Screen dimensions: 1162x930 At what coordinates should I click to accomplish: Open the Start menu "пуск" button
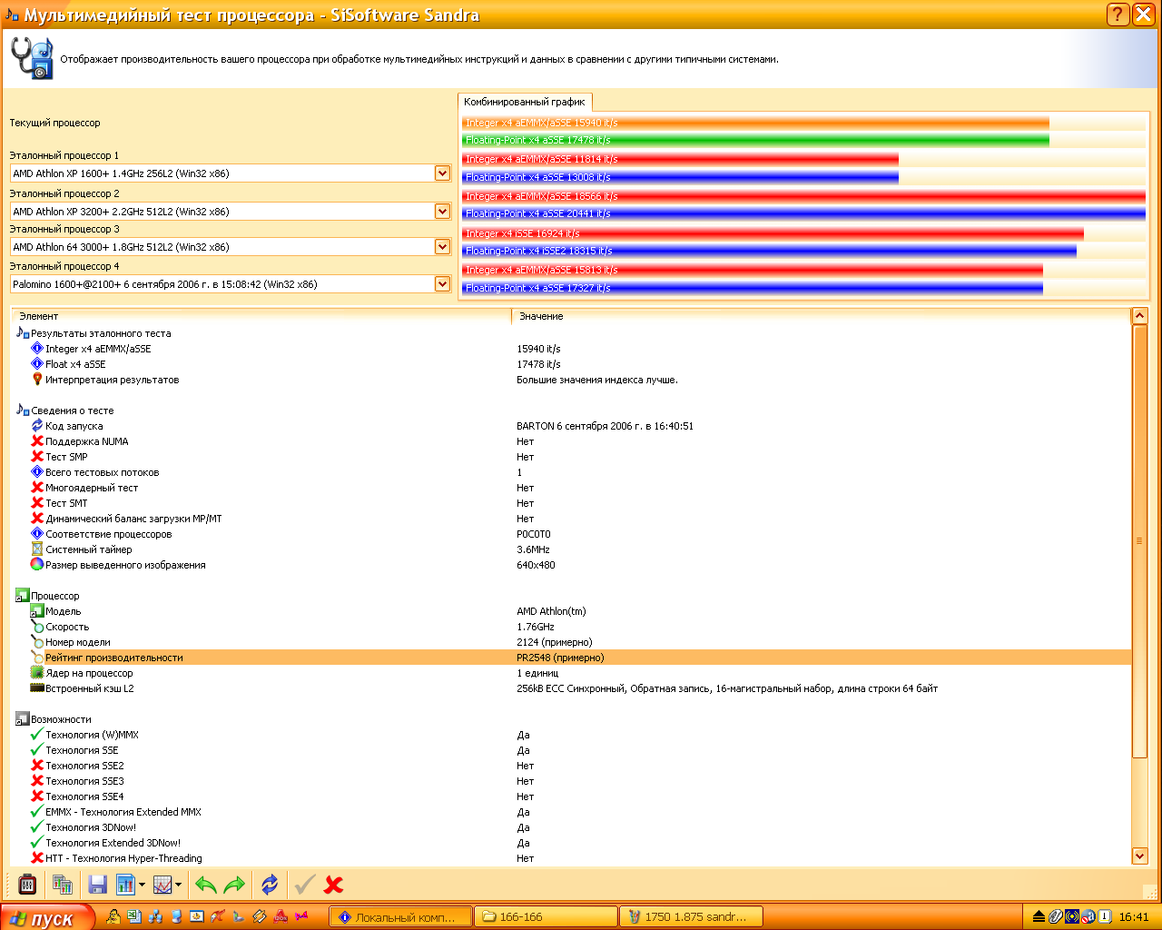(47, 917)
